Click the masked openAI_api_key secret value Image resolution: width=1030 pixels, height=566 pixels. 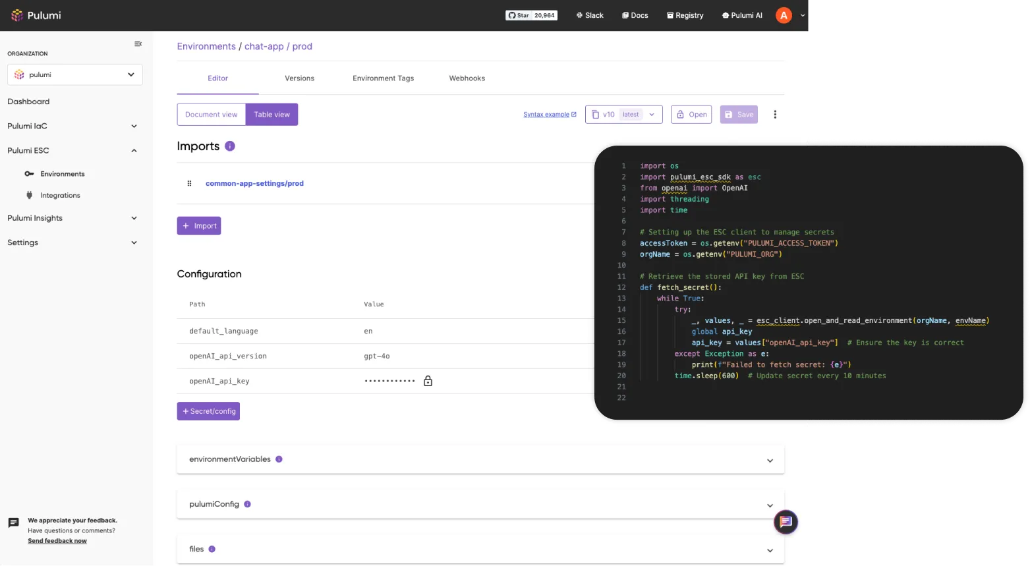[389, 381]
